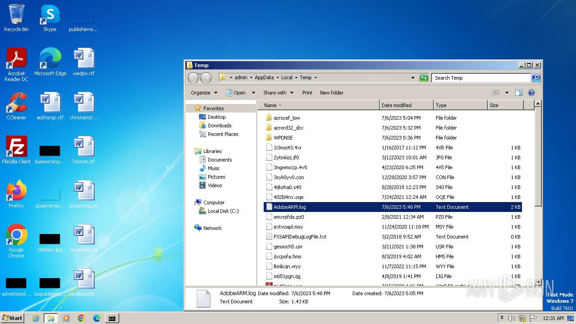Select the AdobeARM.log file row
The height and width of the screenshot is (324, 576).
tap(392, 207)
